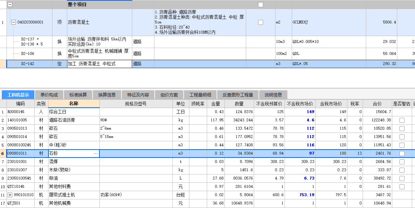Toggle 是否暂估 checkbox for 石粉

click(402, 154)
